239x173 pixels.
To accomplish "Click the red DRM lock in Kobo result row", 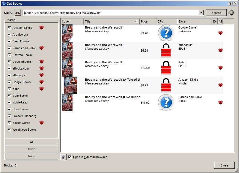I will point(166,68).
